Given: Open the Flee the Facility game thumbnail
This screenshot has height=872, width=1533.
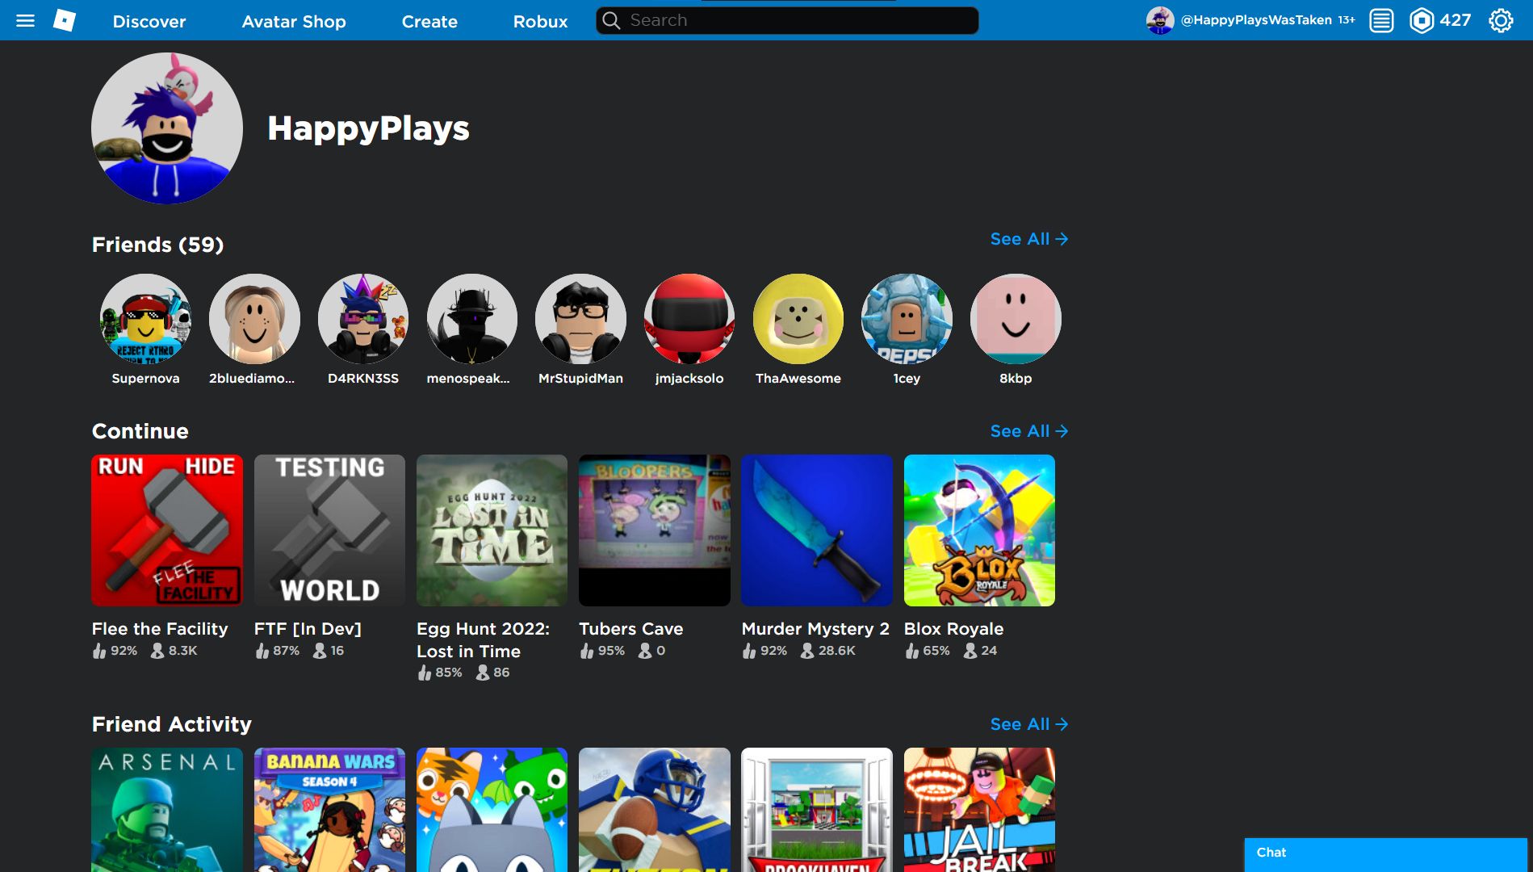Looking at the screenshot, I should (x=167, y=530).
